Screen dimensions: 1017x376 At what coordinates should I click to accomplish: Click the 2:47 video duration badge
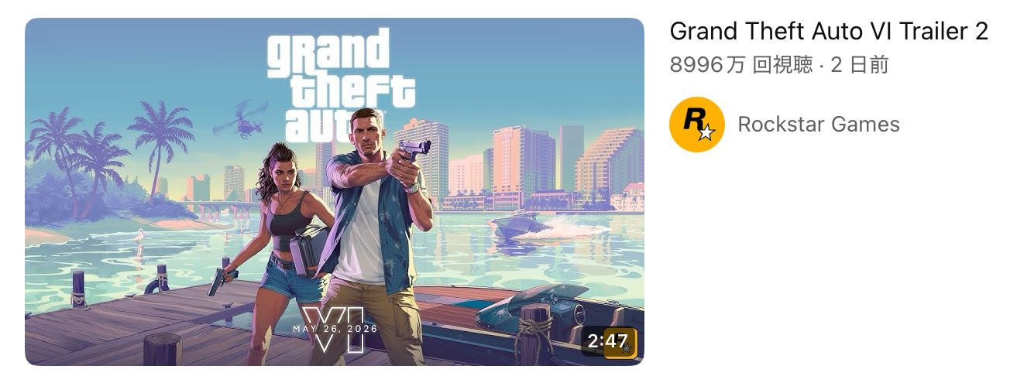[x=609, y=342]
